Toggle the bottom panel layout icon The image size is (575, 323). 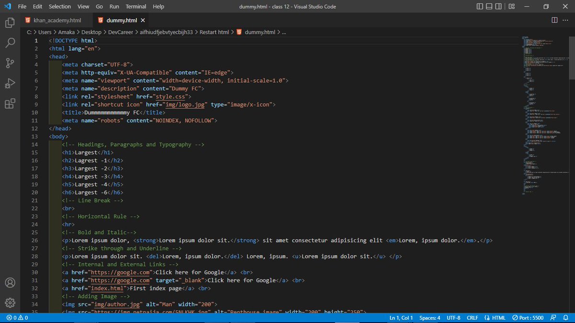tap(490, 7)
